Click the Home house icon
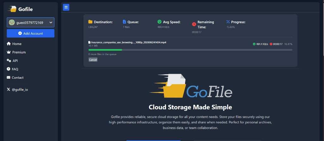The height and width of the screenshot is (141, 324). pos(9,43)
